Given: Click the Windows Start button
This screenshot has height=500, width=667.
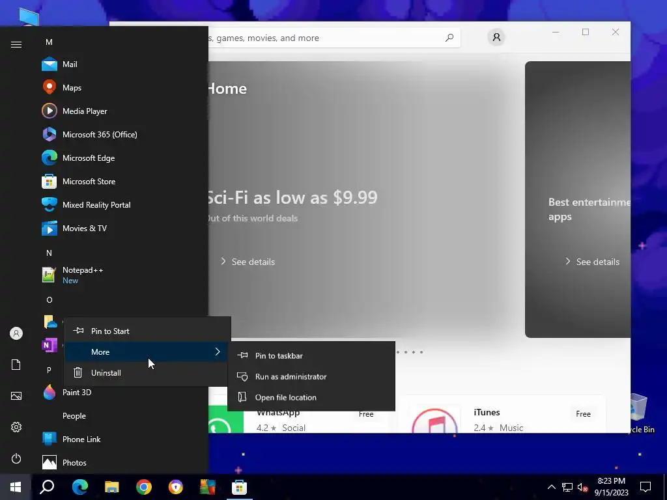Looking at the screenshot, I should [16, 487].
